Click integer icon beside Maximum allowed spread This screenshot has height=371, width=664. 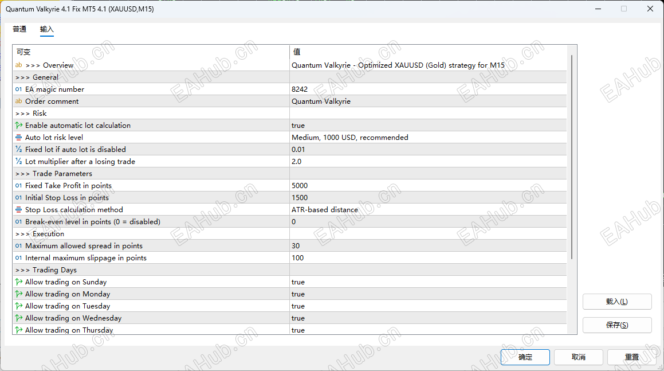tap(19, 245)
